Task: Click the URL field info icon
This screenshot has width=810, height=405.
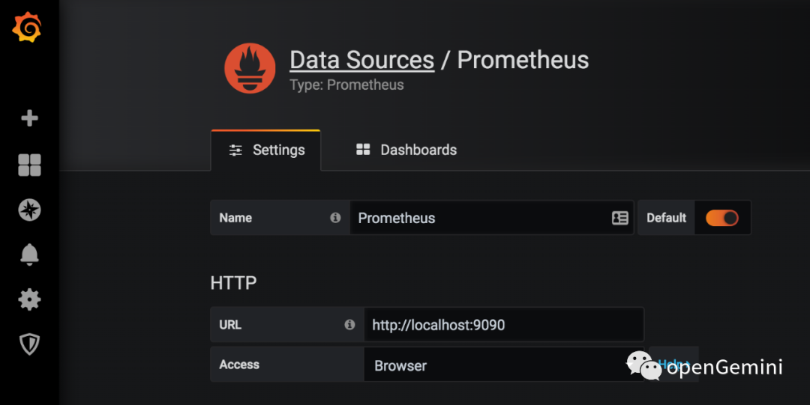Action: tap(349, 325)
